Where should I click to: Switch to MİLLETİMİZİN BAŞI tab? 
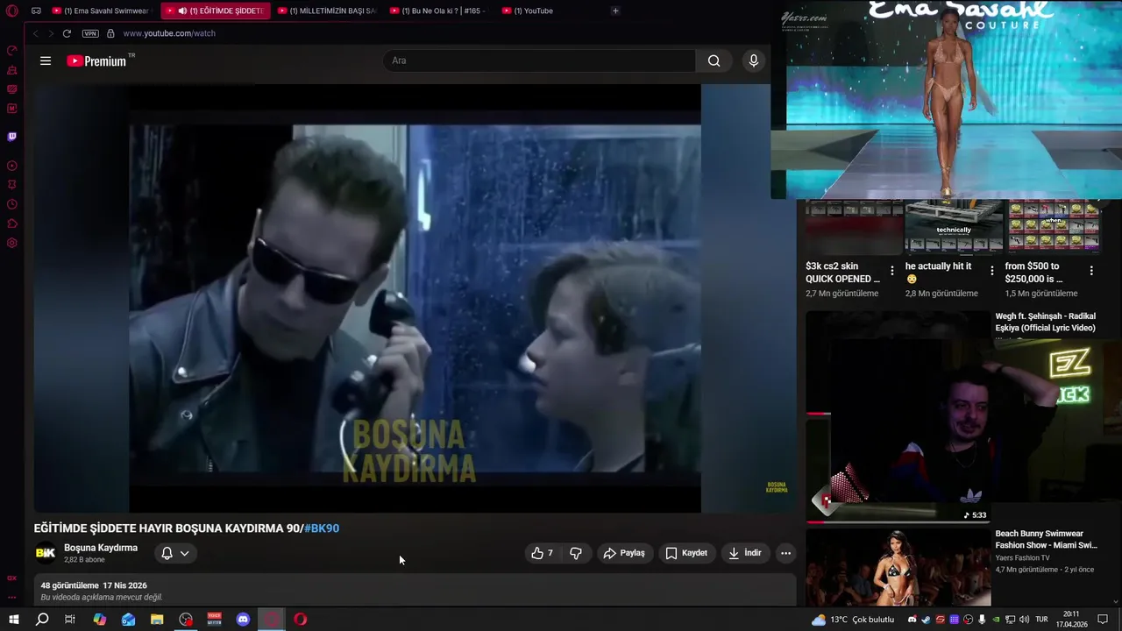(x=327, y=11)
